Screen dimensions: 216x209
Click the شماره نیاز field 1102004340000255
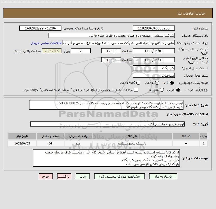tap(154, 28)
